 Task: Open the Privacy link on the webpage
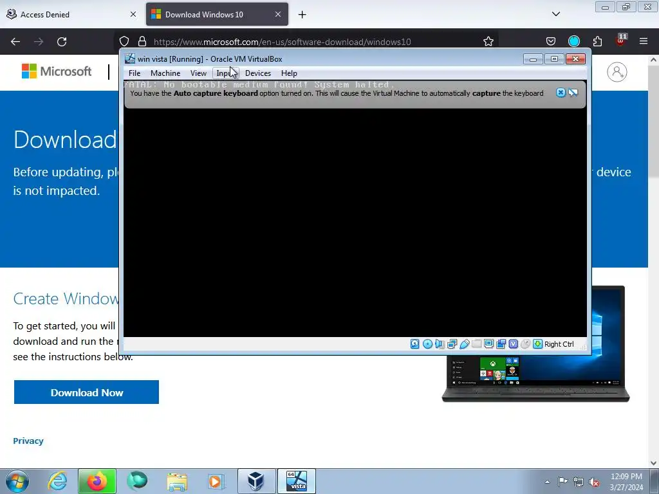(28, 441)
